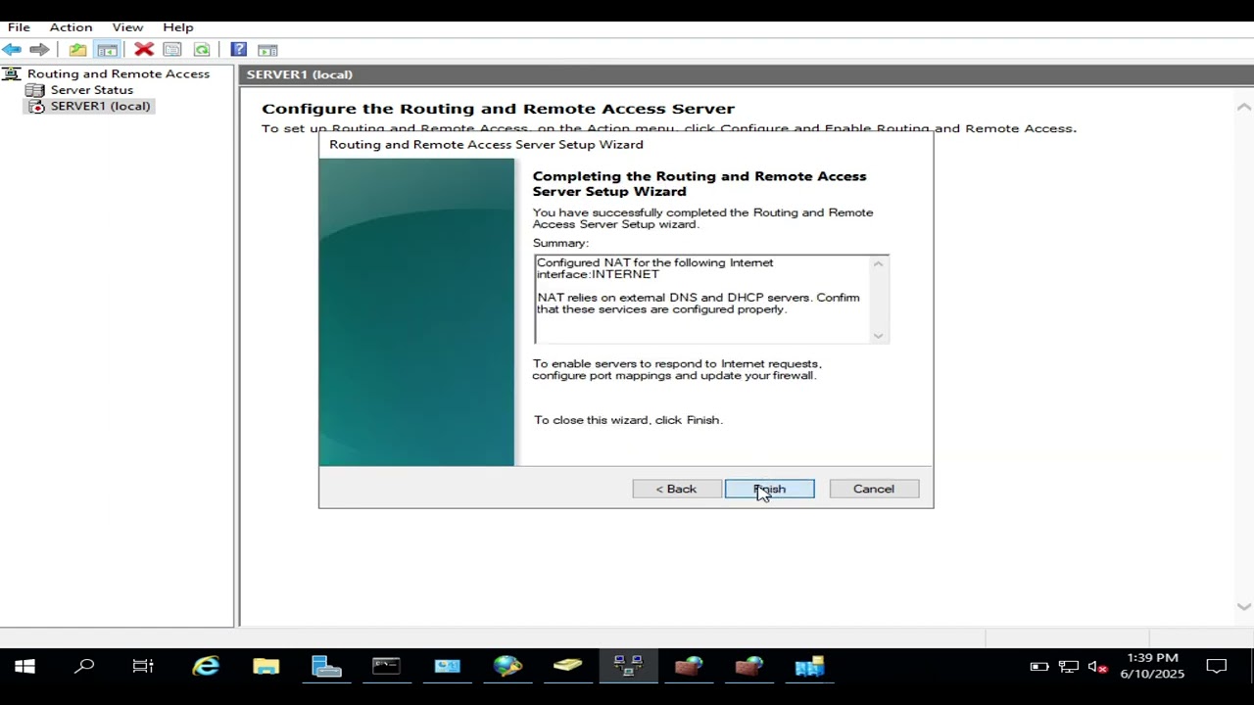Viewport: 1254px width, 705px height.
Task: Click the battery icon in system tray
Action: point(1039,667)
